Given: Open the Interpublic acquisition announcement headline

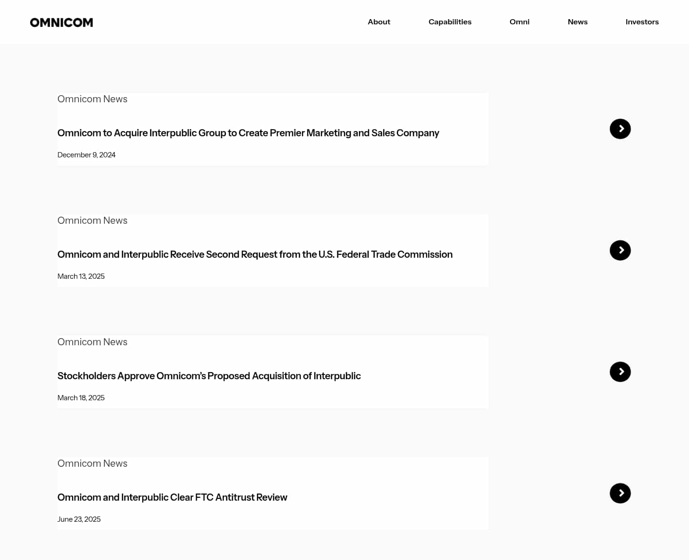Looking at the screenshot, I should [x=248, y=133].
